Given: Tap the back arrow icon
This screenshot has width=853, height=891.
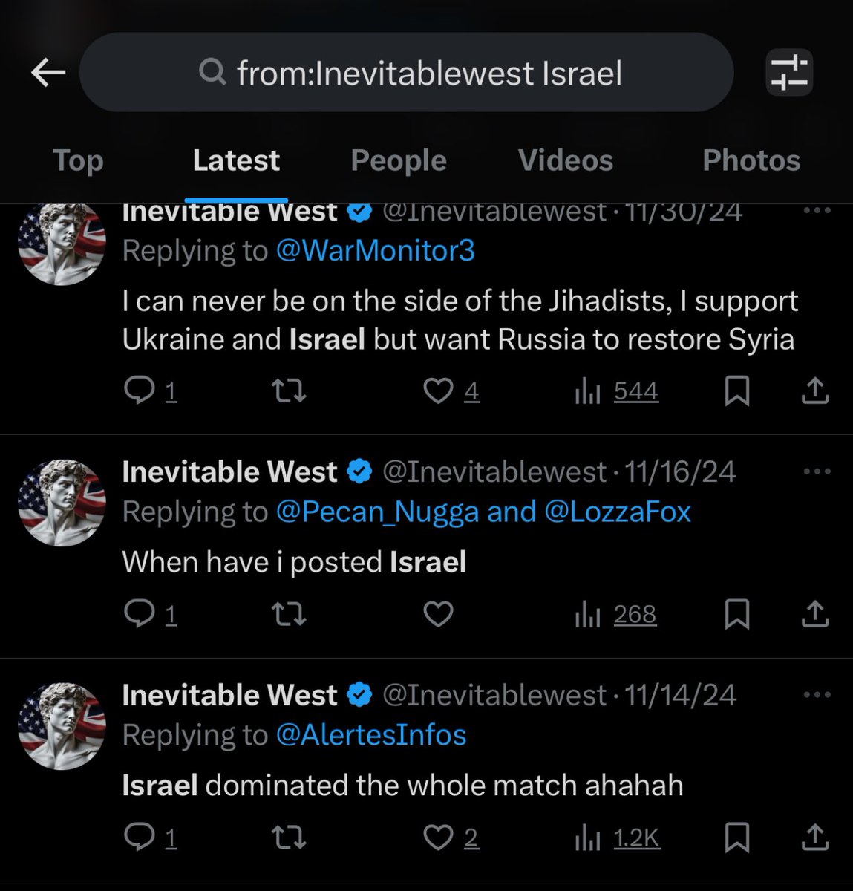Looking at the screenshot, I should pos(48,73).
